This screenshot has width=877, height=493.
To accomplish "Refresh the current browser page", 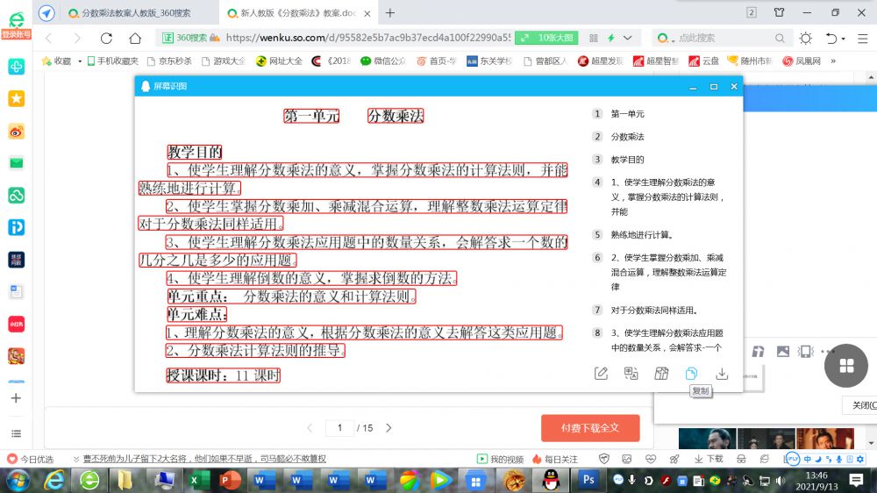I will (x=106, y=39).
